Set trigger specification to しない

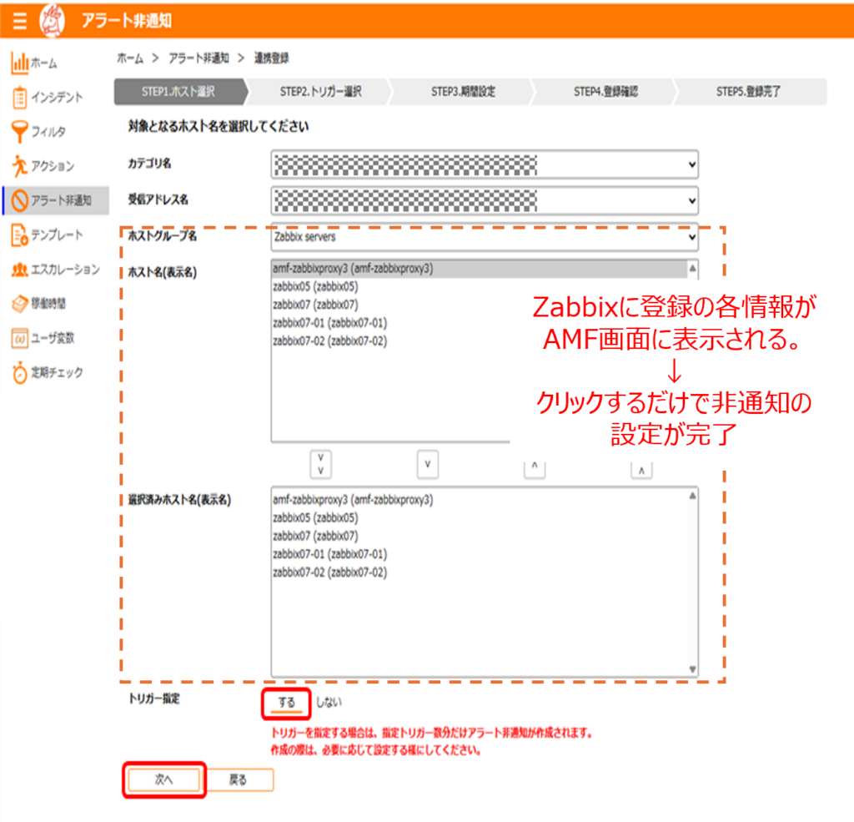point(329,703)
